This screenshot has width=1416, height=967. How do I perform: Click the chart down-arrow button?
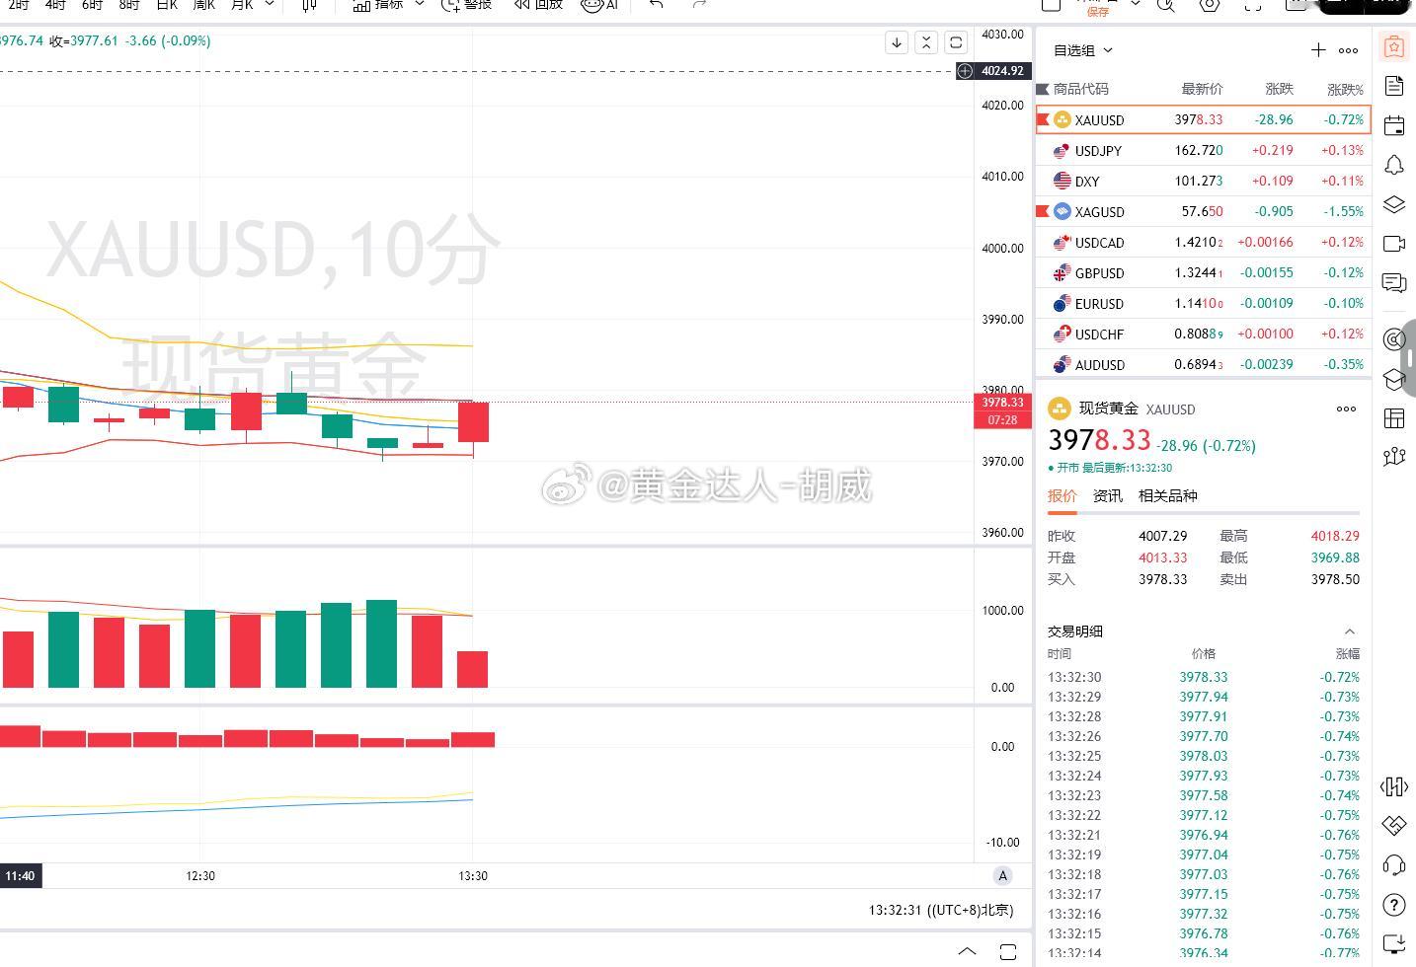tap(897, 42)
